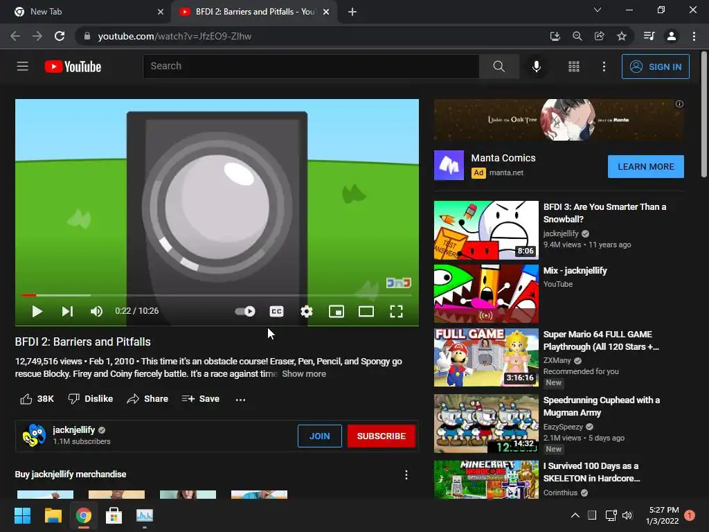Open the jacknjellify channel name link
The height and width of the screenshot is (532, 709).
73,429
